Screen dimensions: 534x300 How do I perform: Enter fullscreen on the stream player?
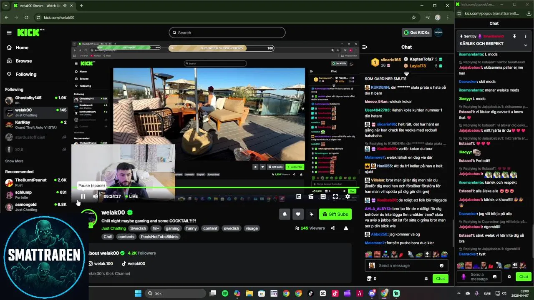tap(335, 196)
